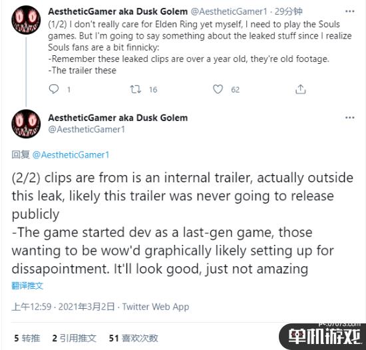View the 51 喜欢次数 likes list

pyautogui.click(x=134, y=338)
